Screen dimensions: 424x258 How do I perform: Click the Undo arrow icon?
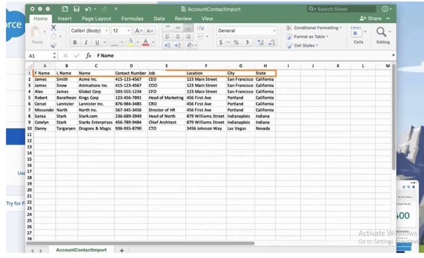pyautogui.click(x=88, y=9)
